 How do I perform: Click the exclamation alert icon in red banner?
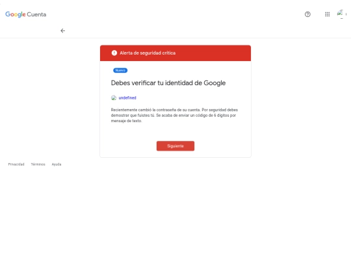114,53
